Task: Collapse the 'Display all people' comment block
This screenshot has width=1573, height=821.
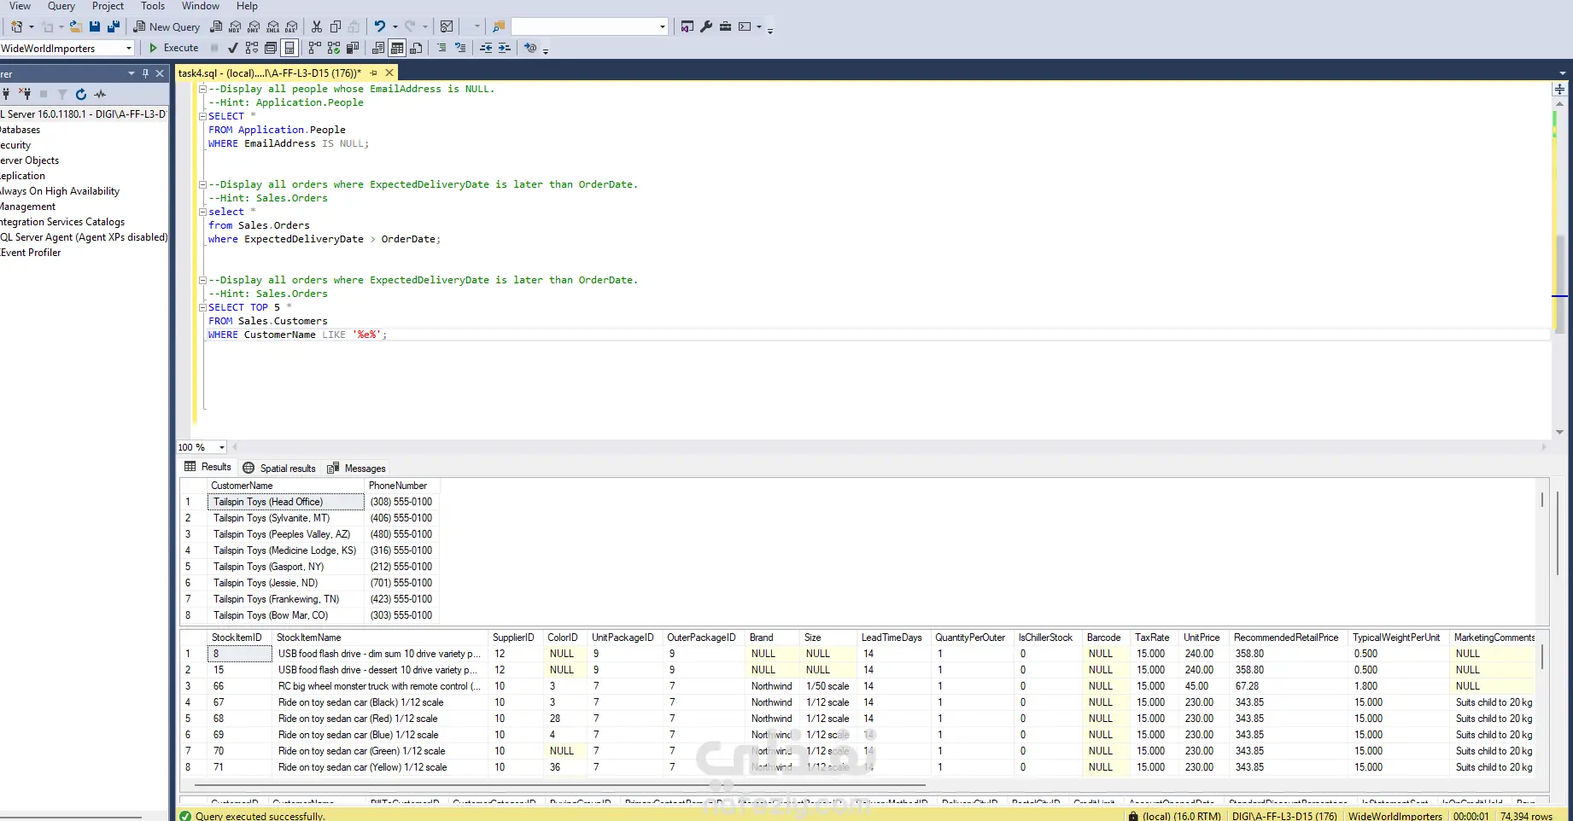Action: click(x=202, y=89)
